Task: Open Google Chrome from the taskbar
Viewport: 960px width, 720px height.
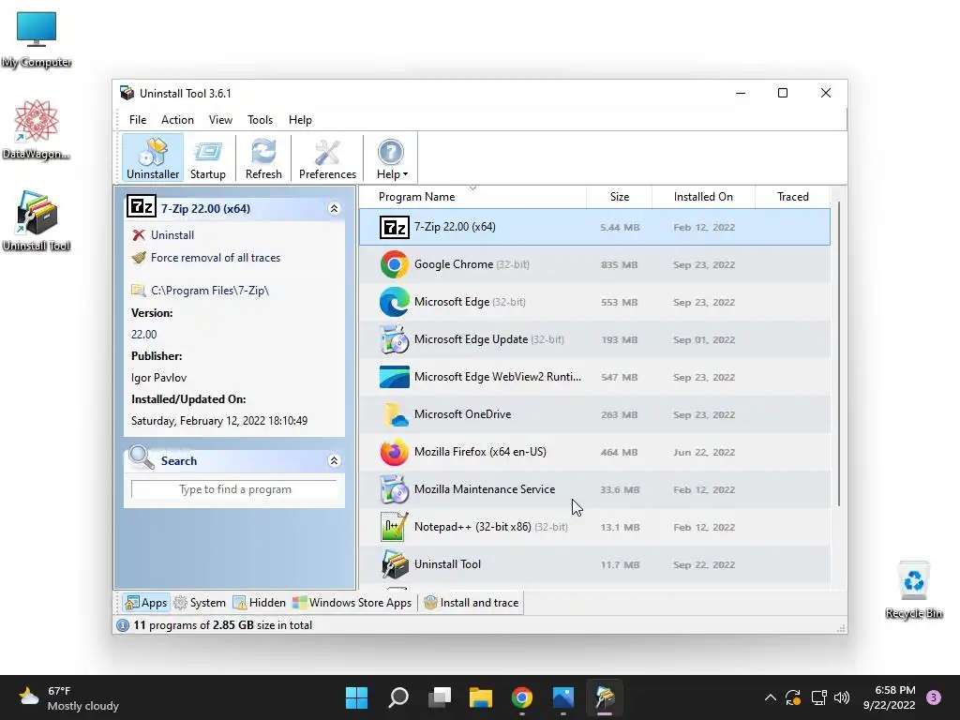Action: click(522, 697)
